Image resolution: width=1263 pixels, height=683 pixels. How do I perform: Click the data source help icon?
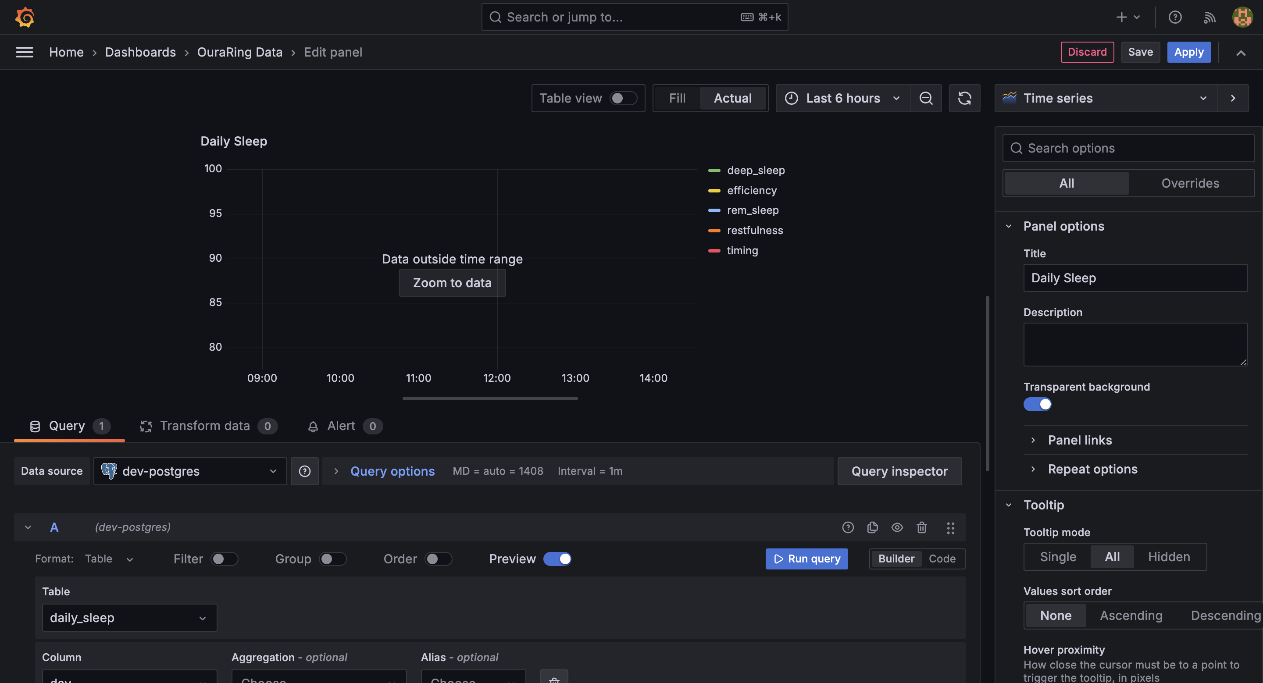pos(304,471)
